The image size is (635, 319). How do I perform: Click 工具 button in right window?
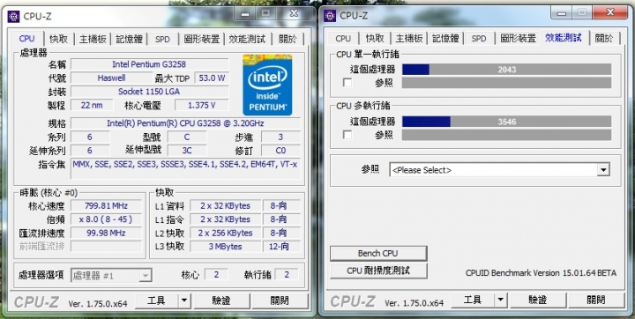[x=473, y=300]
